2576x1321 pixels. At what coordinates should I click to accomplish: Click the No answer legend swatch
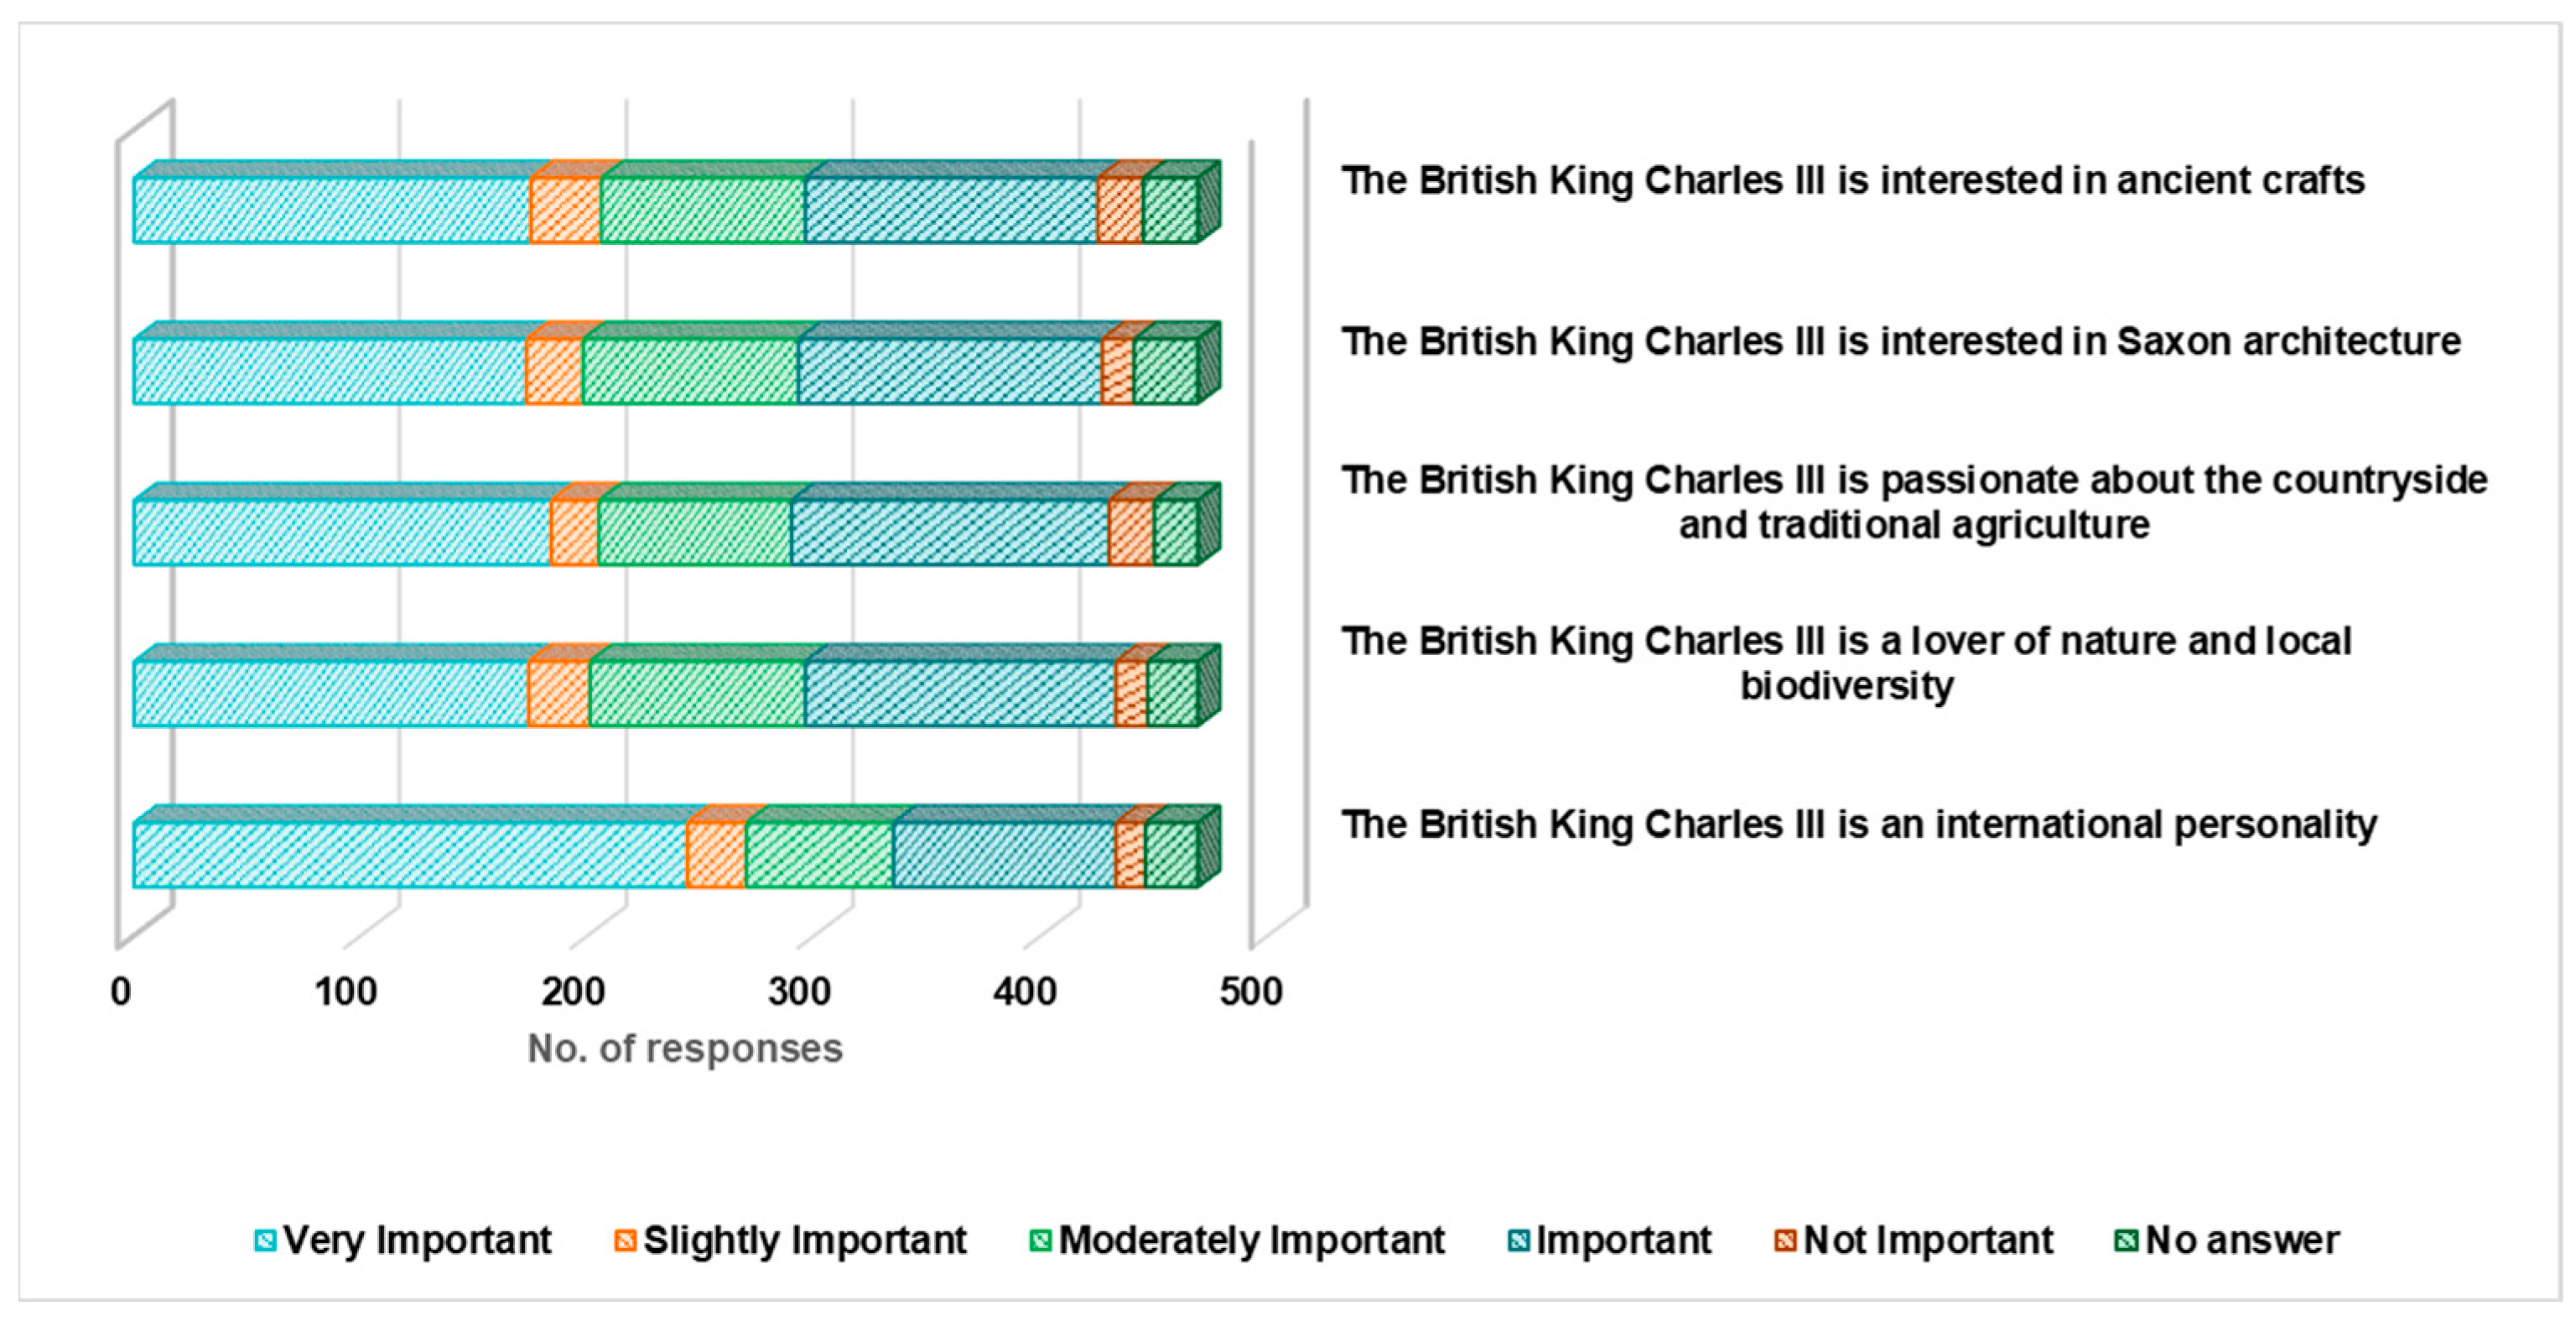(2126, 1241)
